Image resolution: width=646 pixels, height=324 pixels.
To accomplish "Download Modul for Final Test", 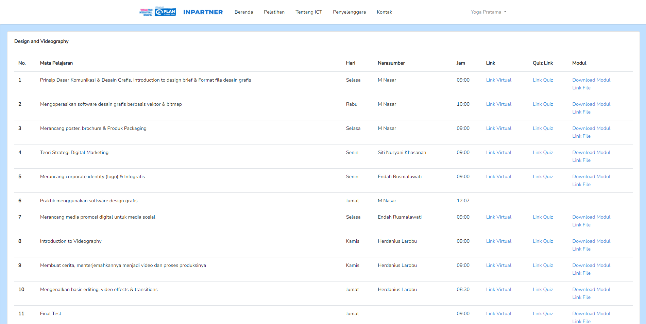I will (x=591, y=313).
